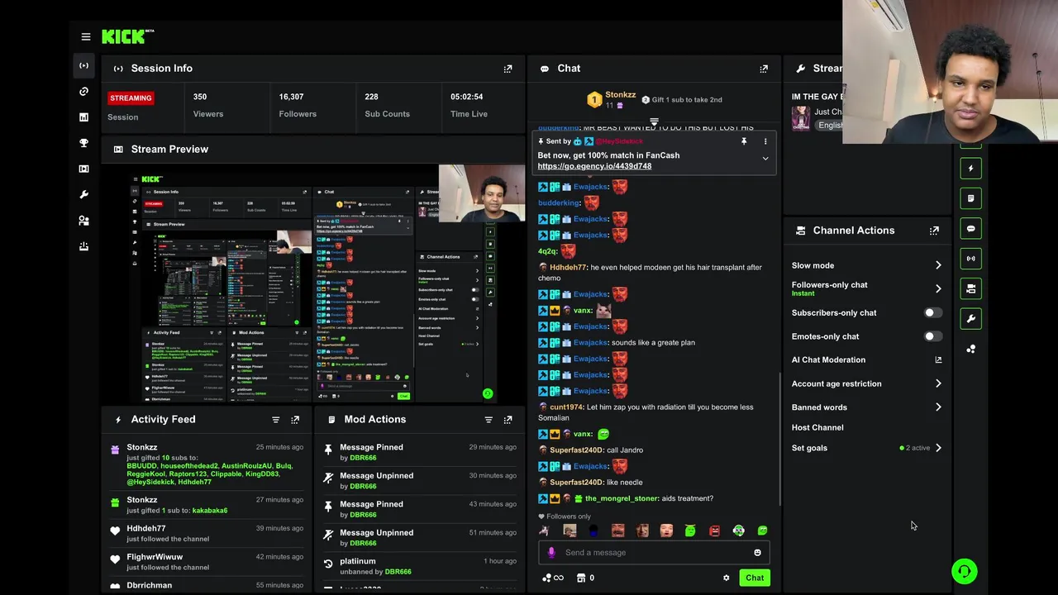Open the film strip videos icon in left sidebar
The image size is (1058, 595).
click(83, 169)
